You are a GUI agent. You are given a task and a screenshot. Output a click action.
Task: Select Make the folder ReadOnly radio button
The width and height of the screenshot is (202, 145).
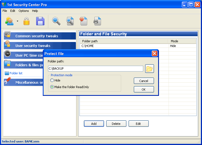point(52,87)
